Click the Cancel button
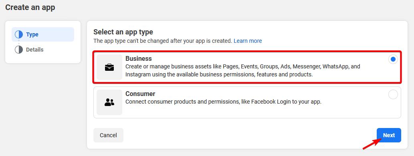Screen dimensions: 414x156 [108, 135]
